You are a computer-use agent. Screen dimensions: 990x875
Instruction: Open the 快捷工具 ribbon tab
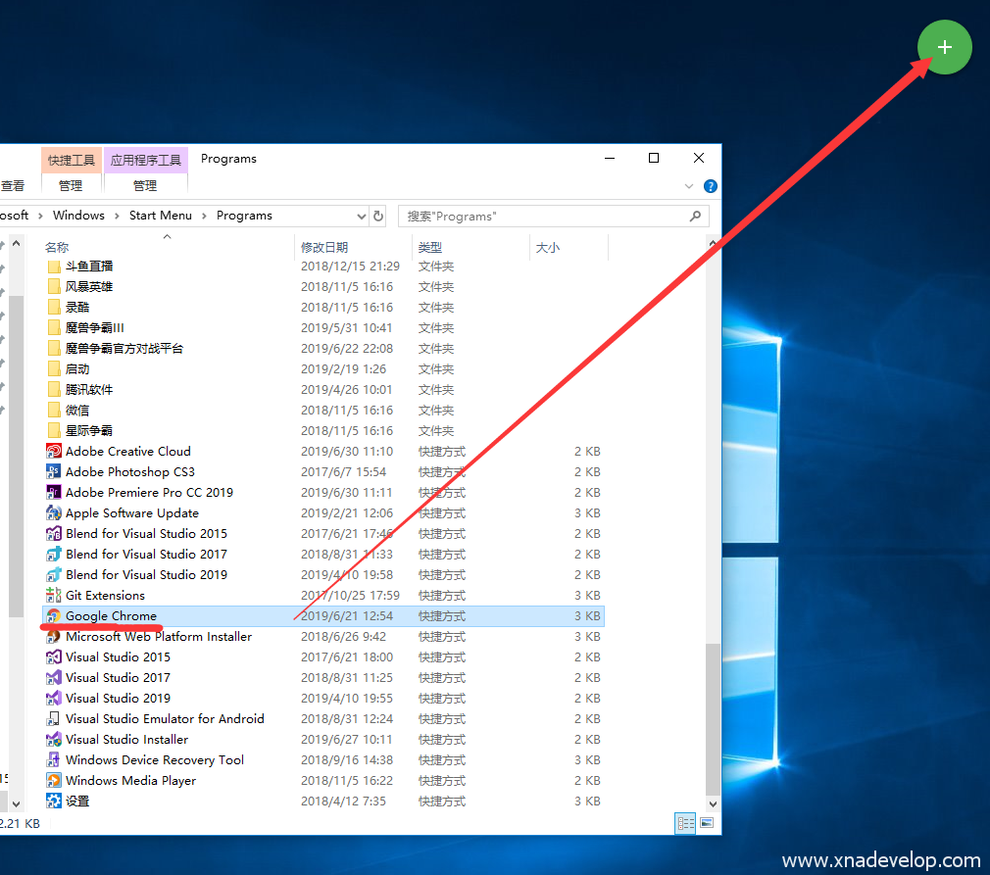click(x=72, y=161)
